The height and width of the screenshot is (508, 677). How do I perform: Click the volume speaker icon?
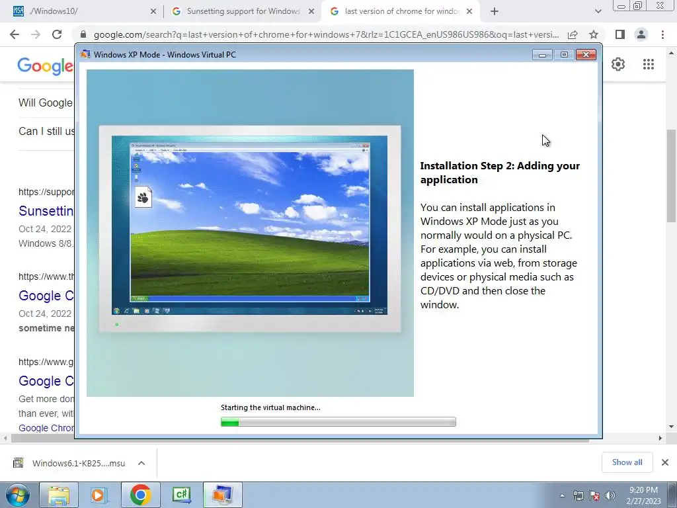610,495
